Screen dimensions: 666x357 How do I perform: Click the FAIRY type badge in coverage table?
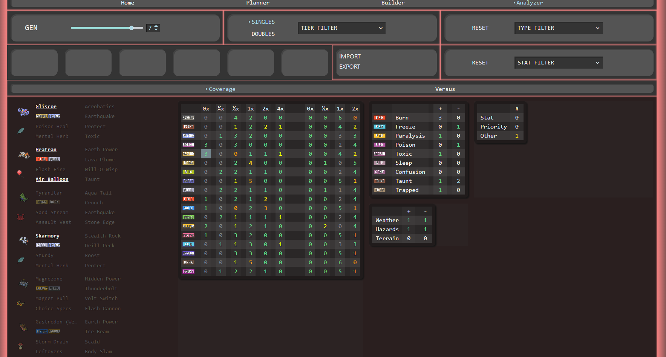[188, 271]
